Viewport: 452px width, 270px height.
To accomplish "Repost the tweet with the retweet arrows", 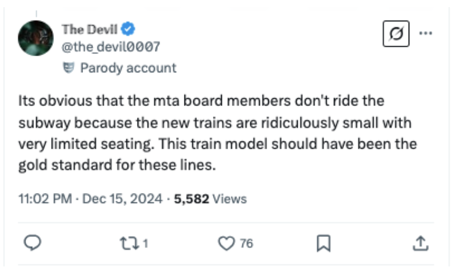I will coord(126,242).
